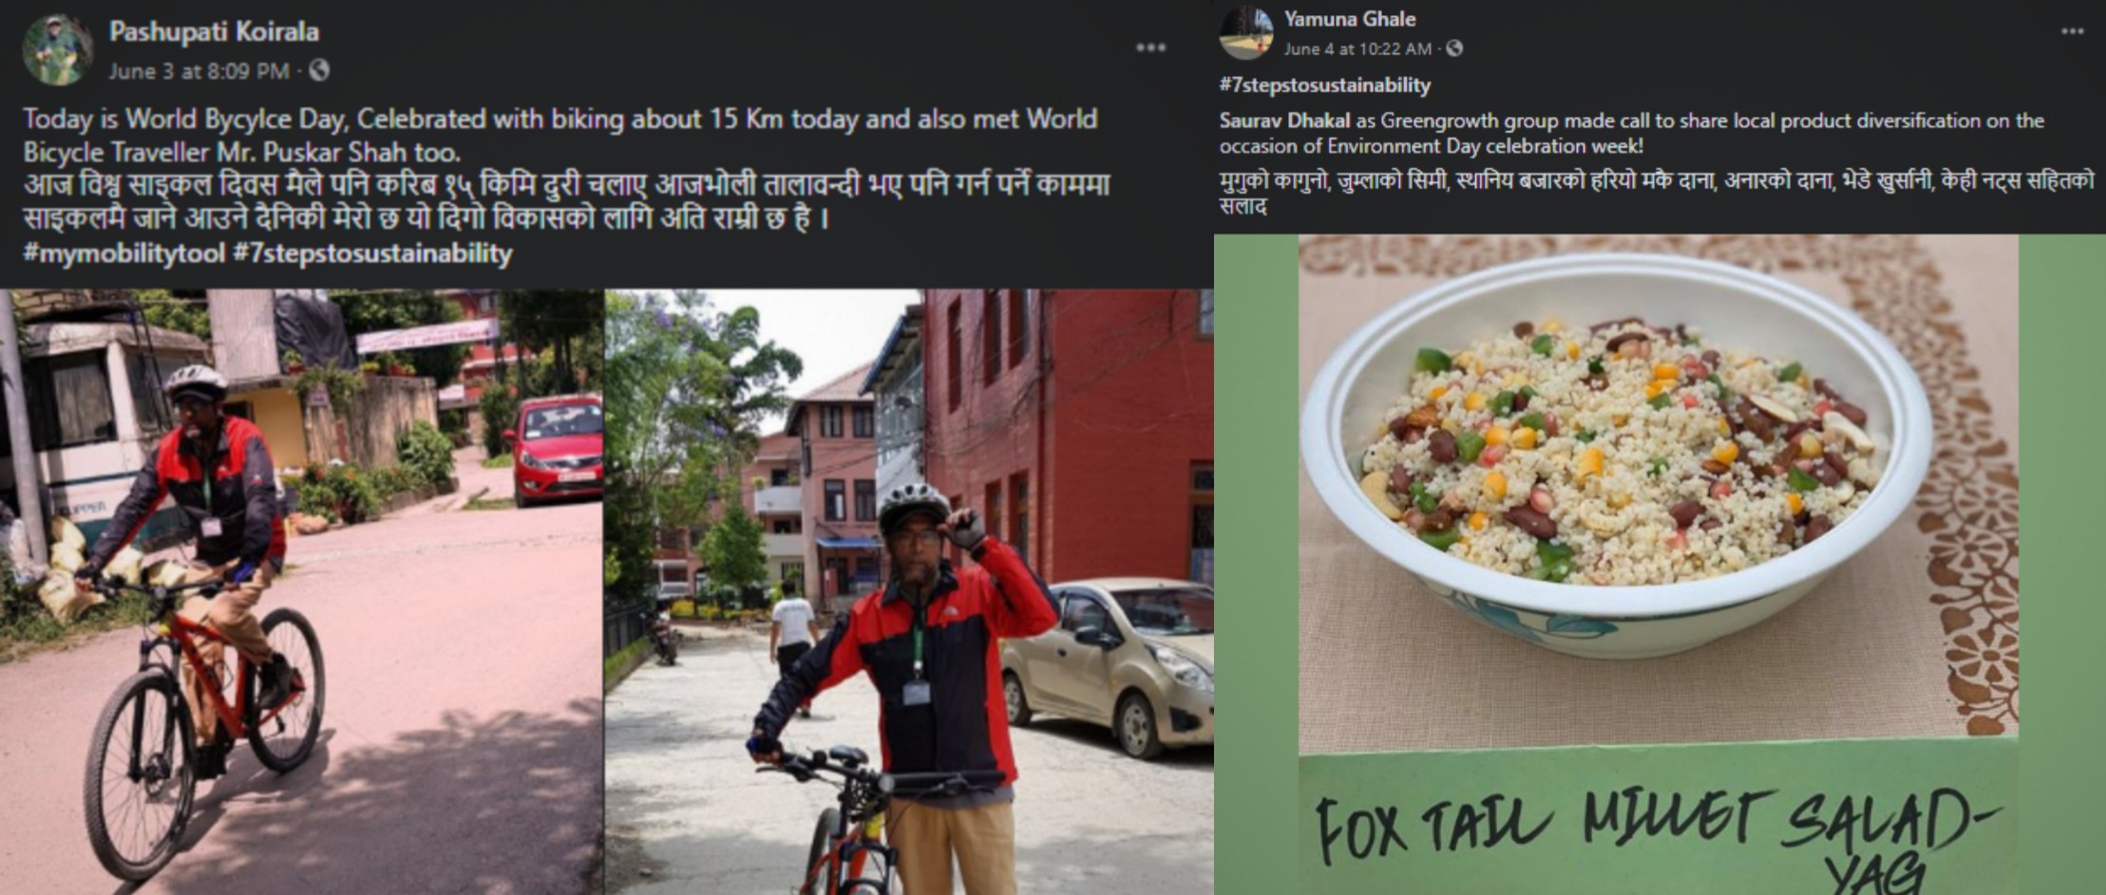The image size is (2106, 895).
Task: Open Yamuna Ghale's profile name link
Action: coord(1349,19)
